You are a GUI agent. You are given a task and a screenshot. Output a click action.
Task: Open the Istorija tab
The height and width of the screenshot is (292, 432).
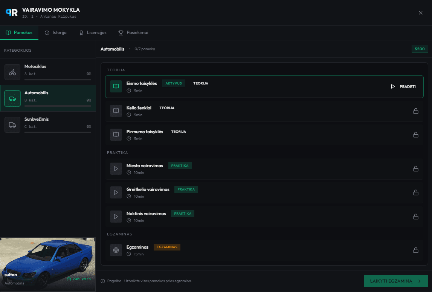[56, 33]
